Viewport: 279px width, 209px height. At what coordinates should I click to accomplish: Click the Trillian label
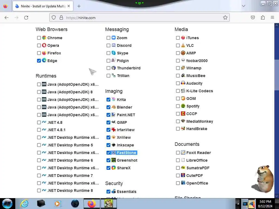[x=123, y=76]
